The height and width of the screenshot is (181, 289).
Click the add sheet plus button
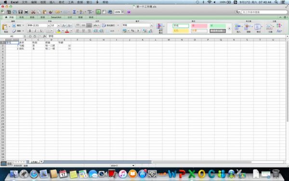pos(41,162)
